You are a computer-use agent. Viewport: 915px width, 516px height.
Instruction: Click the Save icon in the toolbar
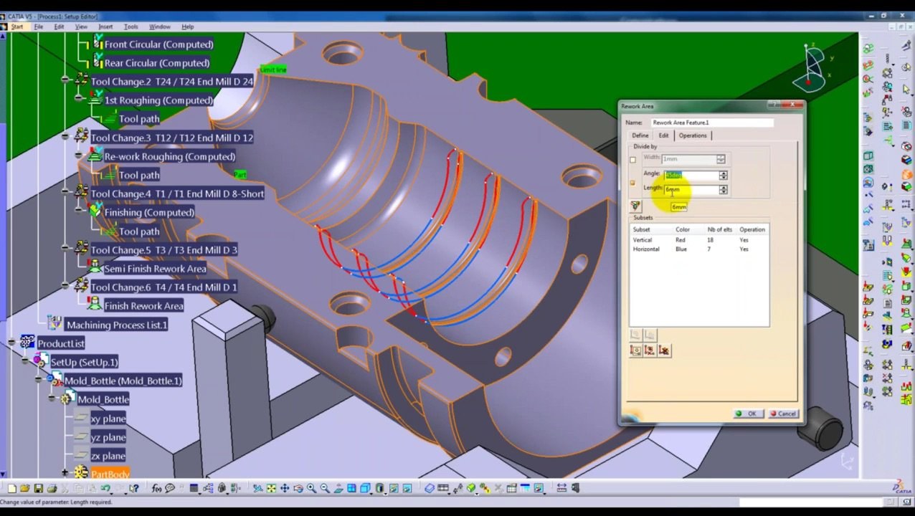(38, 489)
